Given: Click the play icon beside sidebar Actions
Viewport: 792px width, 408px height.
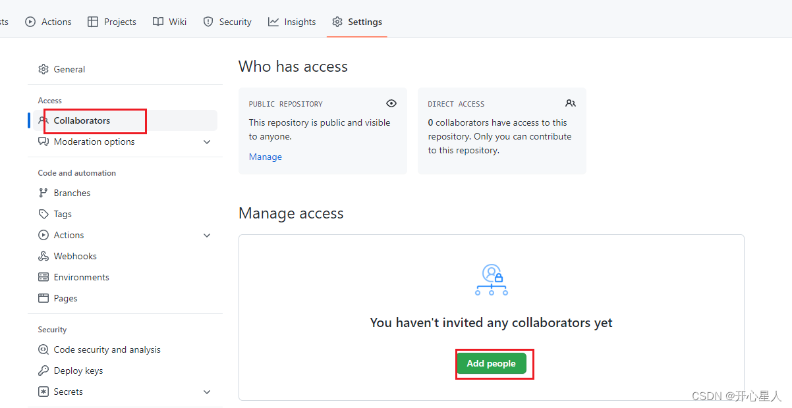Looking at the screenshot, I should pyautogui.click(x=43, y=235).
